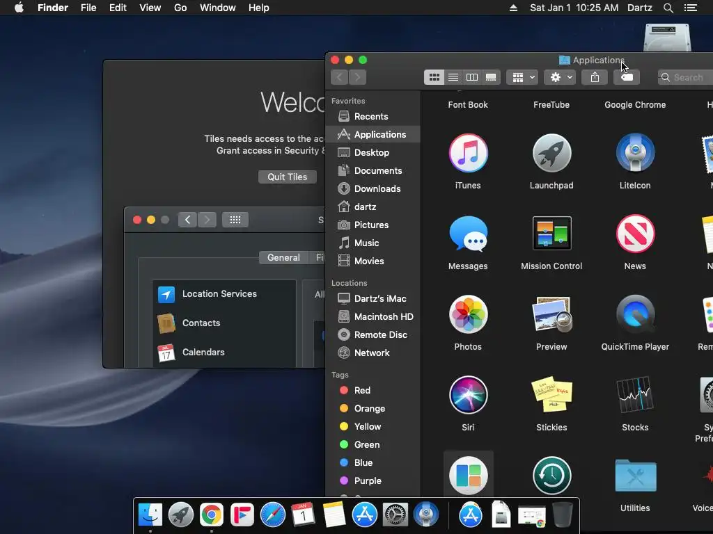Open the Window menu
713x534 pixels.
[218, 8]
